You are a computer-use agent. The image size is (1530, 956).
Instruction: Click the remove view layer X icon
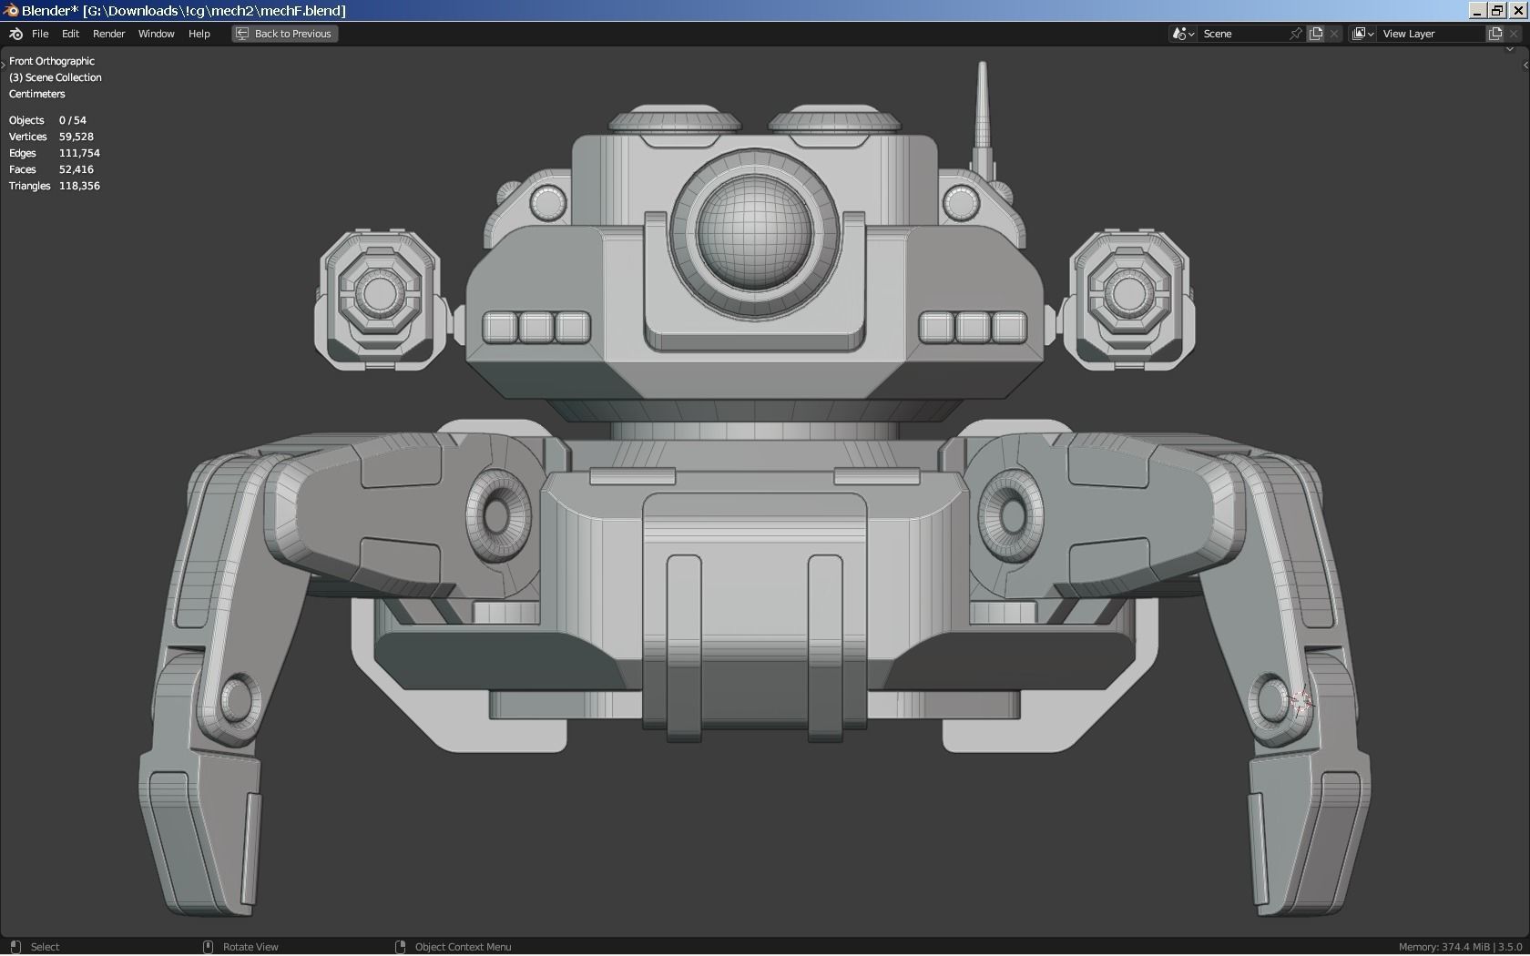(x=1514, y=34)
